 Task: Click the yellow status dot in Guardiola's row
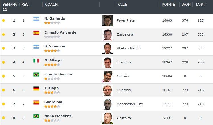click(x=3, y=104)
